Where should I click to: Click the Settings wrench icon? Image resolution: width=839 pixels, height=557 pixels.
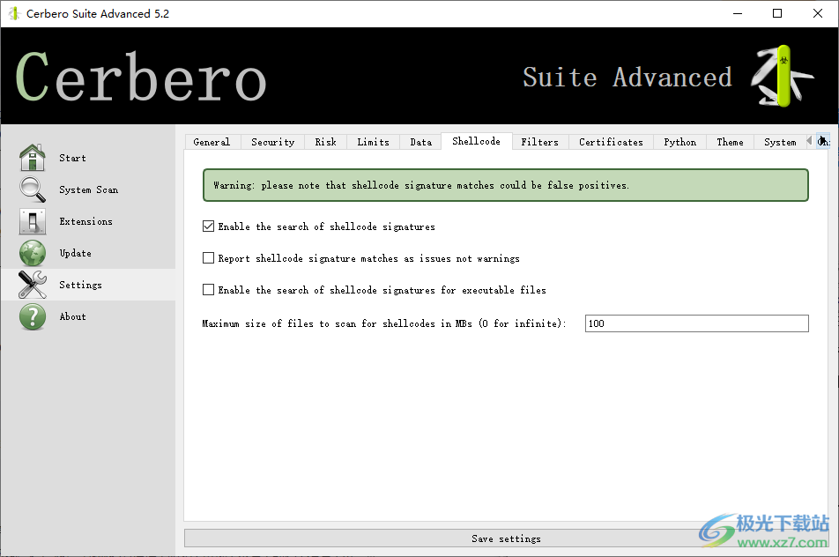point(33,285)
